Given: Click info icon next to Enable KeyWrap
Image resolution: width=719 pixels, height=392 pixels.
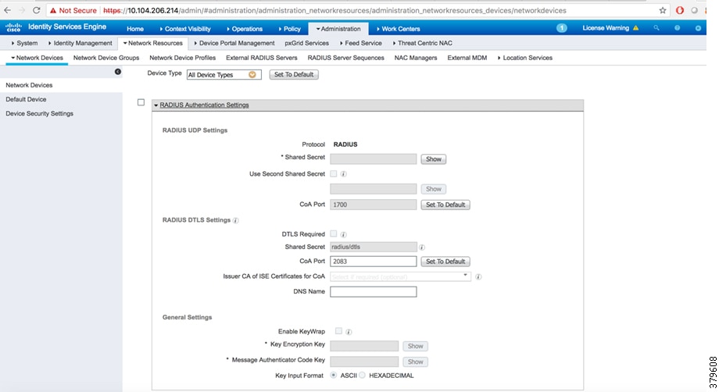Looking at the screenshot, I should tap(349, 332).
